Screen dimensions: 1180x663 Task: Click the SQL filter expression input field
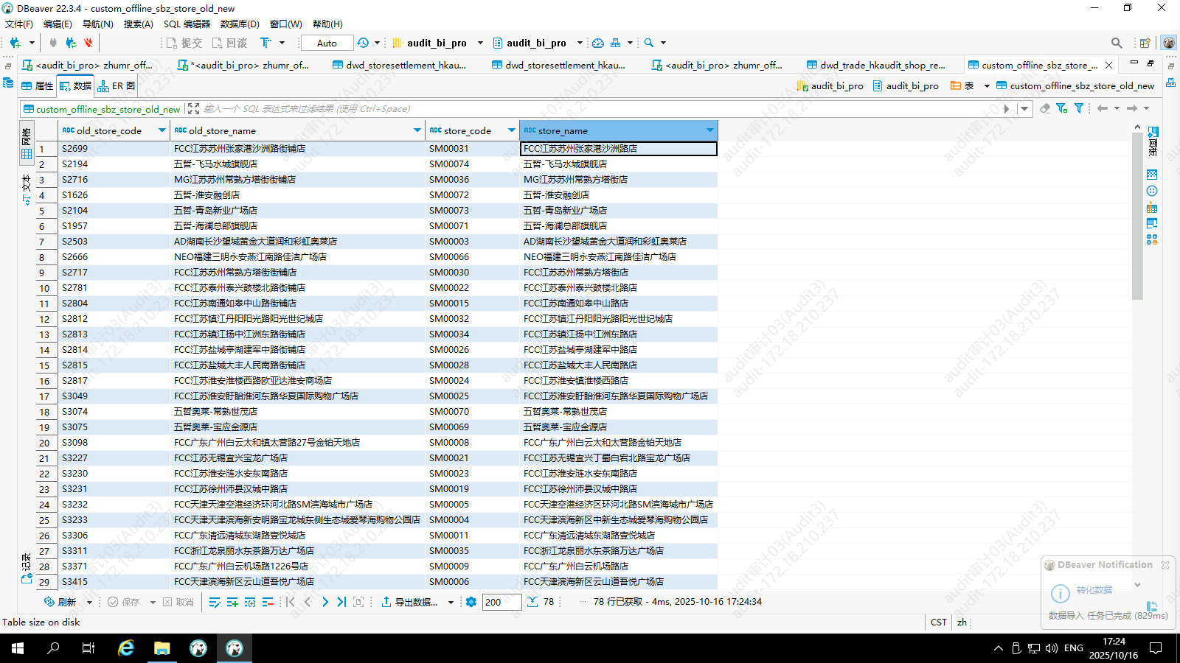coord(590,108)
